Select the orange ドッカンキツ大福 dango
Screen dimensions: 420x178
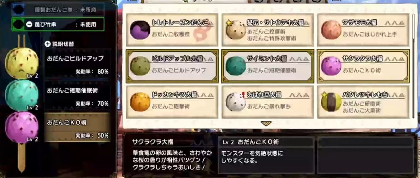click(x=140, y=102)
